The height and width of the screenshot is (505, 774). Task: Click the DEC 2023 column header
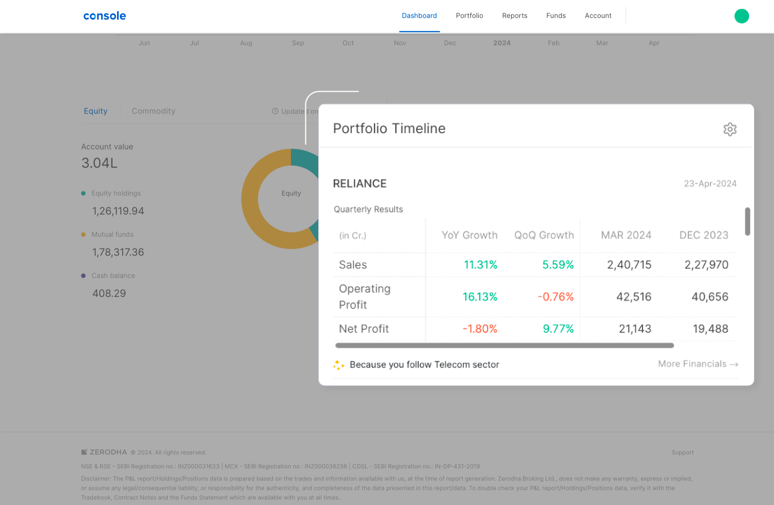(704, 235)
